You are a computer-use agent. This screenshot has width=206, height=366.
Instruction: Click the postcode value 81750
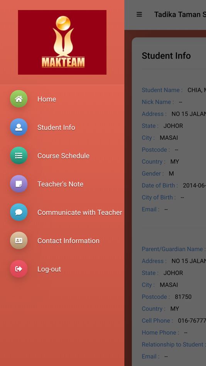(x=183, y=296)
